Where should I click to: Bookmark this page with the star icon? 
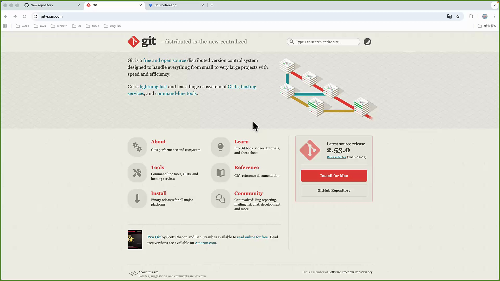pos(458,16)
